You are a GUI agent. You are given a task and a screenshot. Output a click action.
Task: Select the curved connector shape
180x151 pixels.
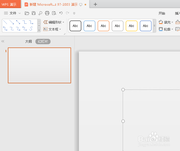12,29
